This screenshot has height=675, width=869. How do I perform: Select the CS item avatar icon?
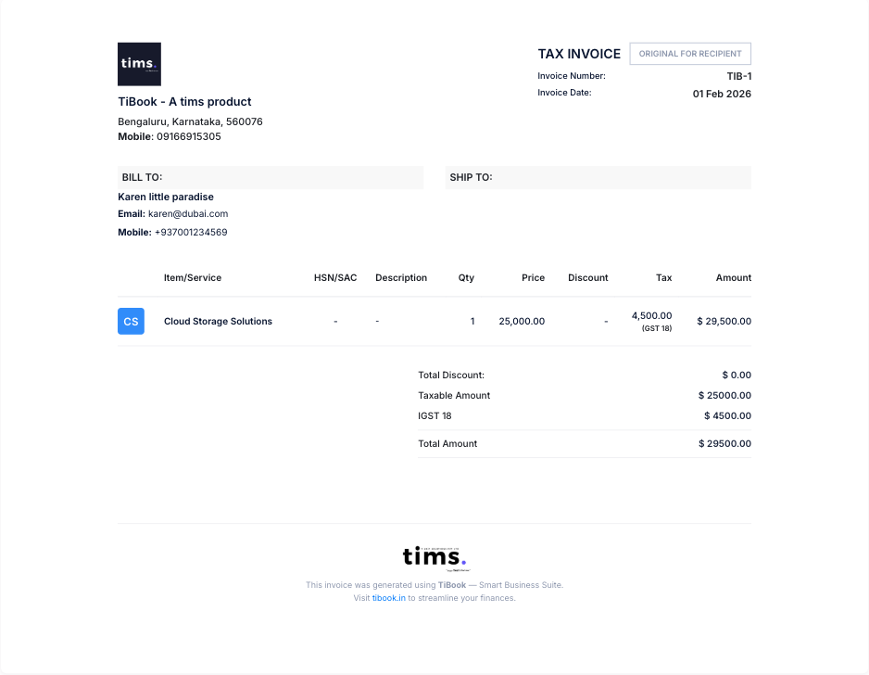coord(131,321)
